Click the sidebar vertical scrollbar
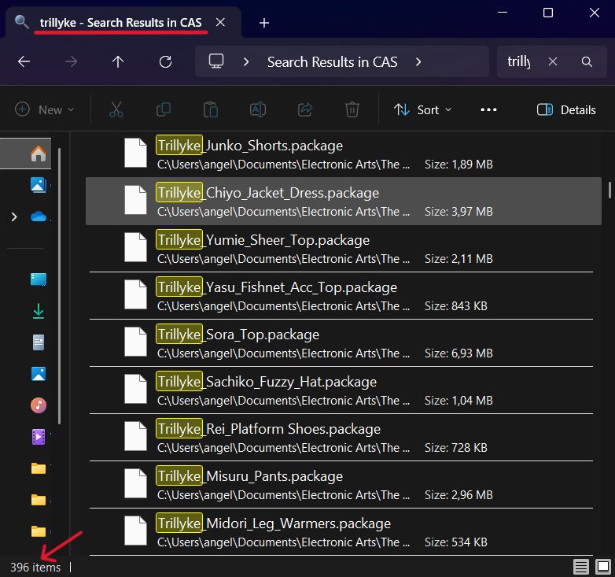615x577 pixels. click(59, 286)
